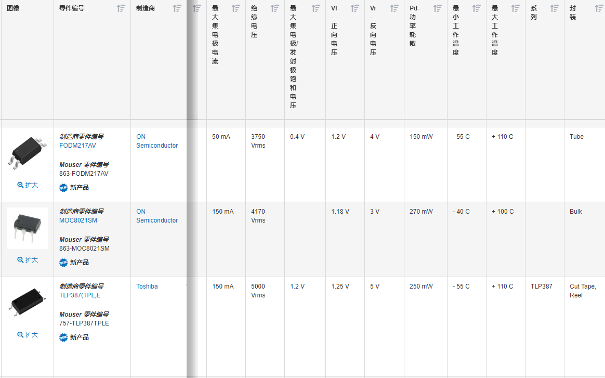This screenshot has width=605, height=378.
Task: Click the 图像 column header
Action: coord(13,8)
